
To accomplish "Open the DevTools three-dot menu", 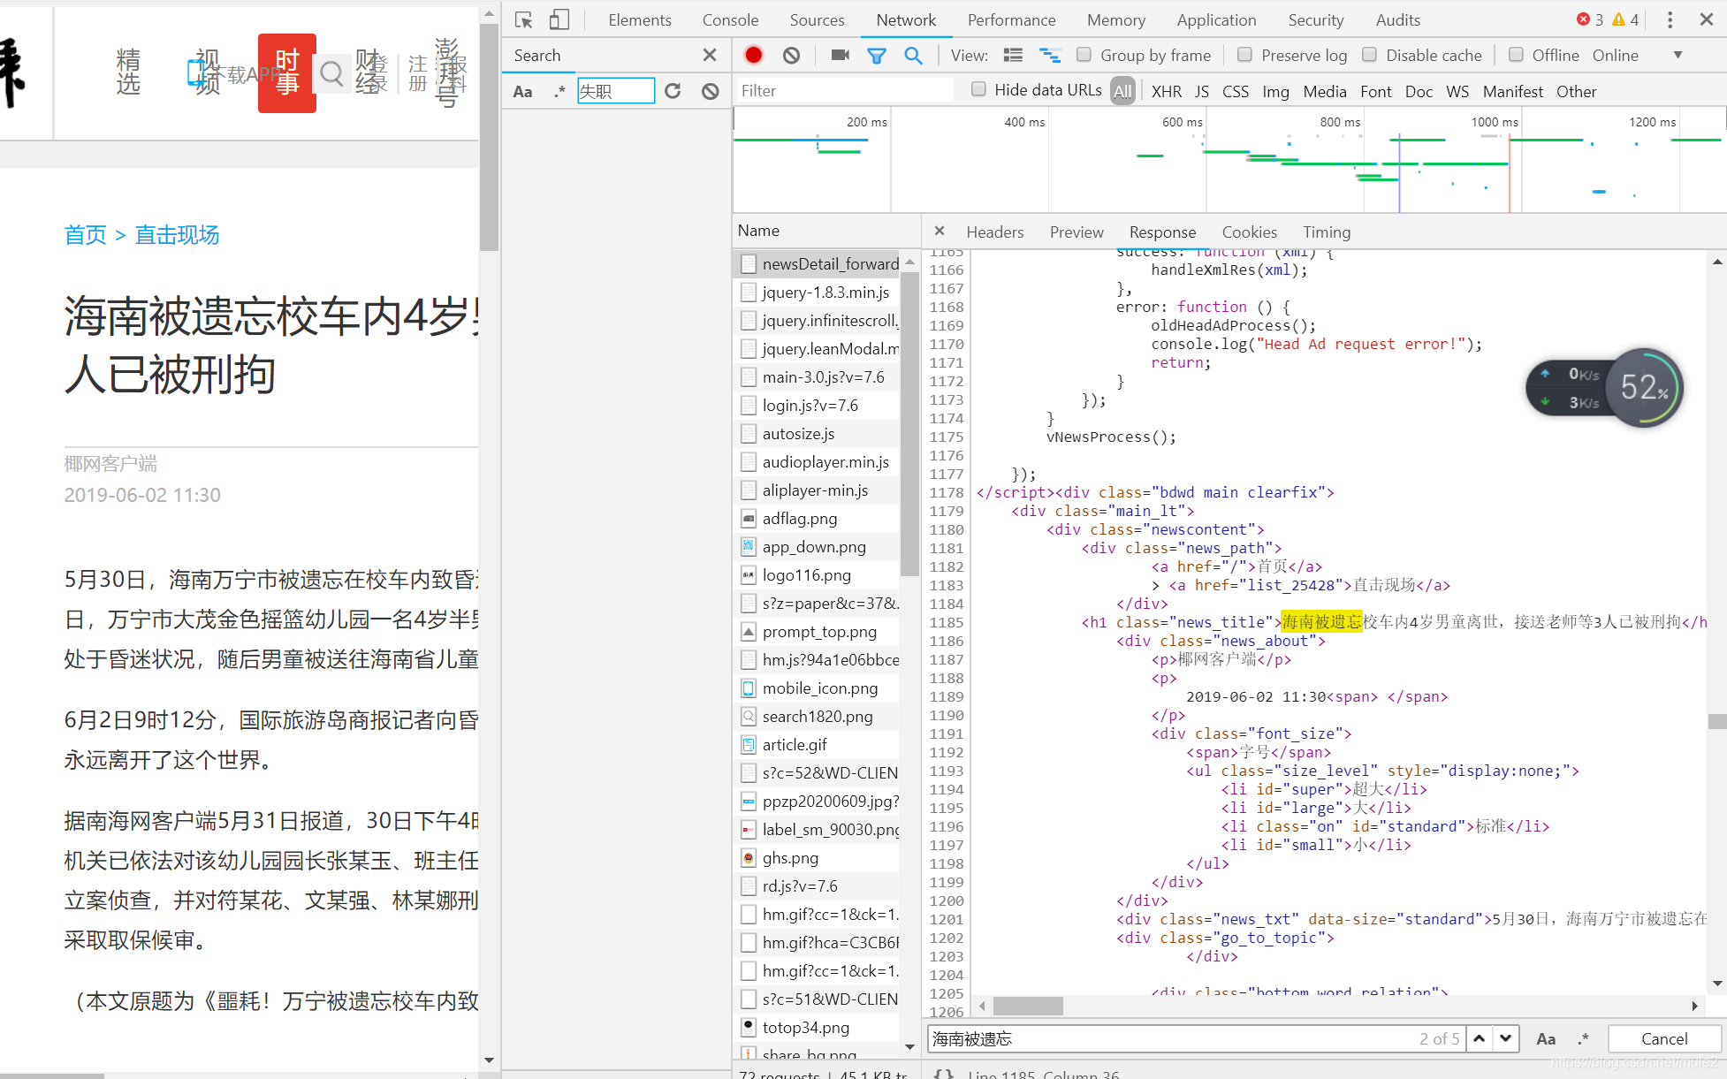I will 1670,19.
